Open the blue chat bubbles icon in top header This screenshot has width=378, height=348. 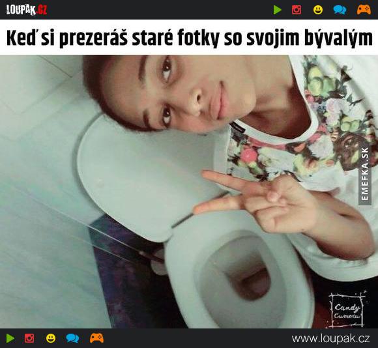point(340,10)
